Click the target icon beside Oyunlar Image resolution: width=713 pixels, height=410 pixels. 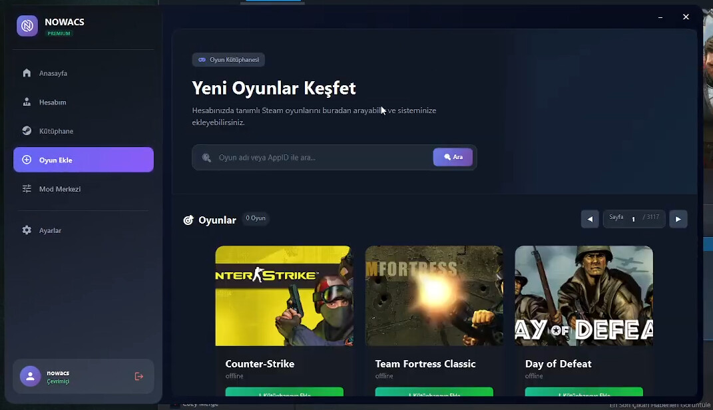(188, 220)
